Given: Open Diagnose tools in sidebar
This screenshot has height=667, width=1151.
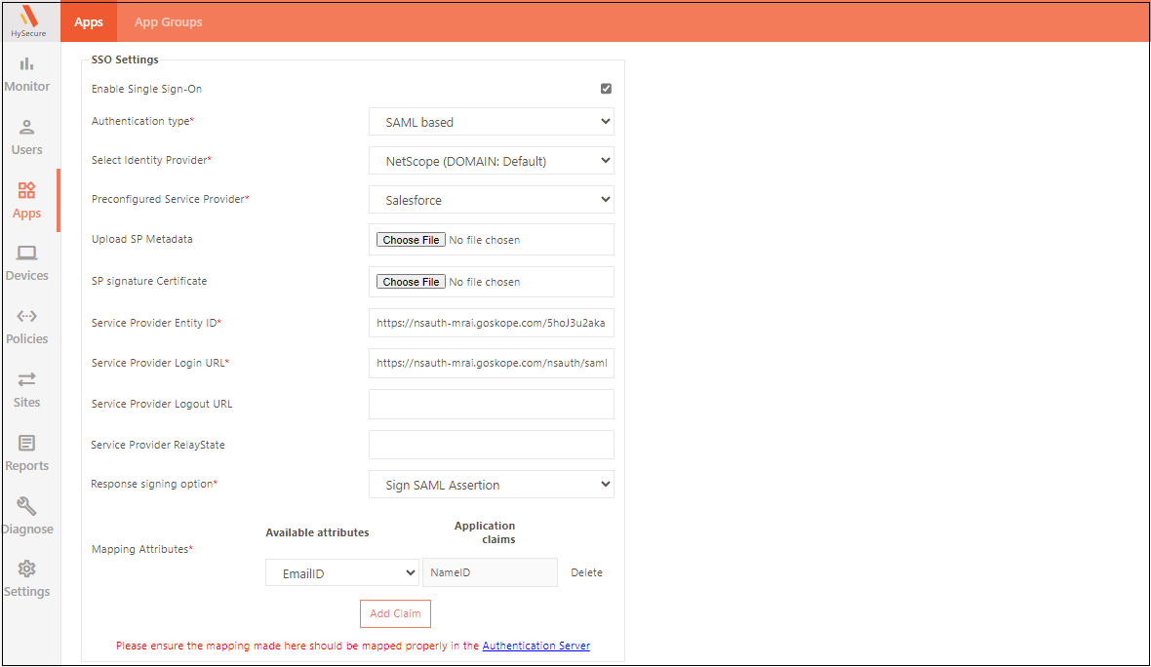Looking at the screenshot, I should tap(27, 517).
